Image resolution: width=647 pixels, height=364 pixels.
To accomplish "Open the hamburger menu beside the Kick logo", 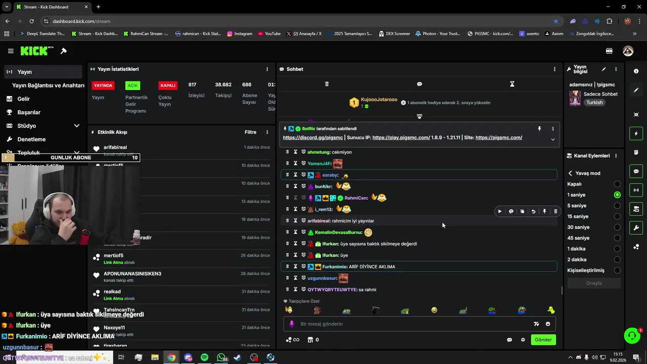I will 11,51.
